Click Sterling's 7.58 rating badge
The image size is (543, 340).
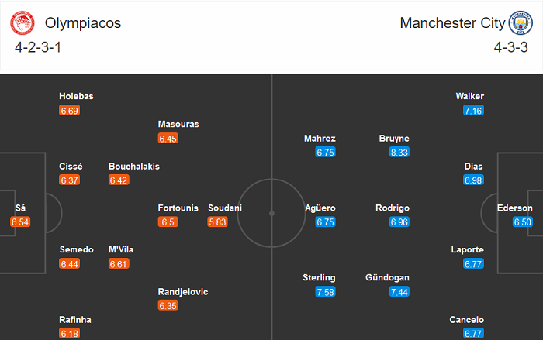pos(326,291)
